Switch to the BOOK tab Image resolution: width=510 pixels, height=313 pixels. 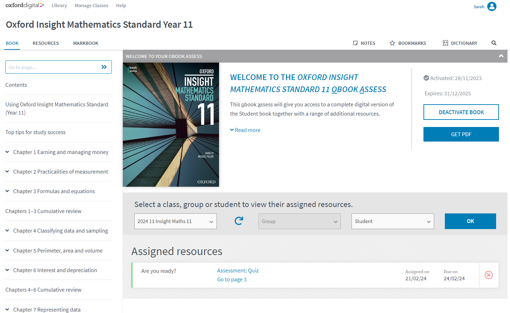coord(12,43)
